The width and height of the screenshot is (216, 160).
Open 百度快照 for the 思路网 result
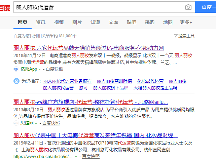51,123
